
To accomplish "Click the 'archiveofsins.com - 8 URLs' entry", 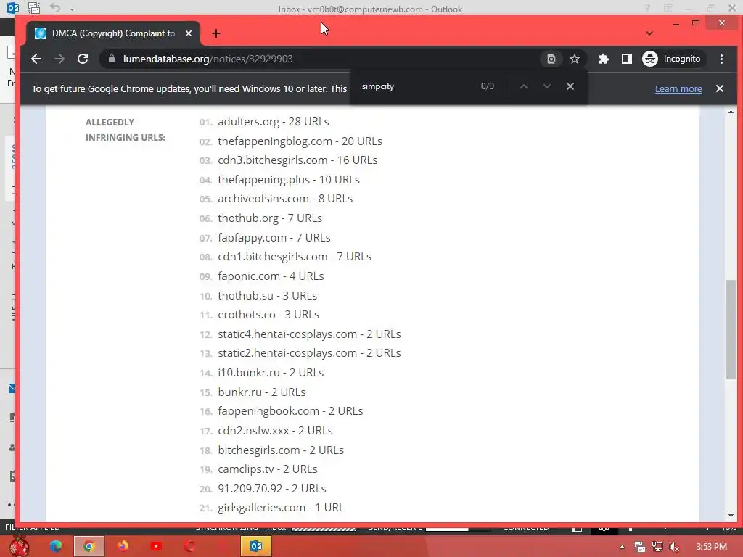I will coord(285,199).
